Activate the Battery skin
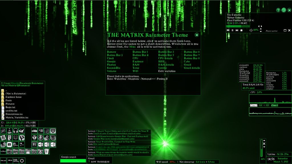Screen dimensions: 292x164 111,52
